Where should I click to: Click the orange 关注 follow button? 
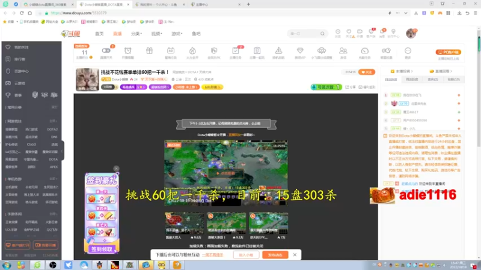tap(367, 72)
